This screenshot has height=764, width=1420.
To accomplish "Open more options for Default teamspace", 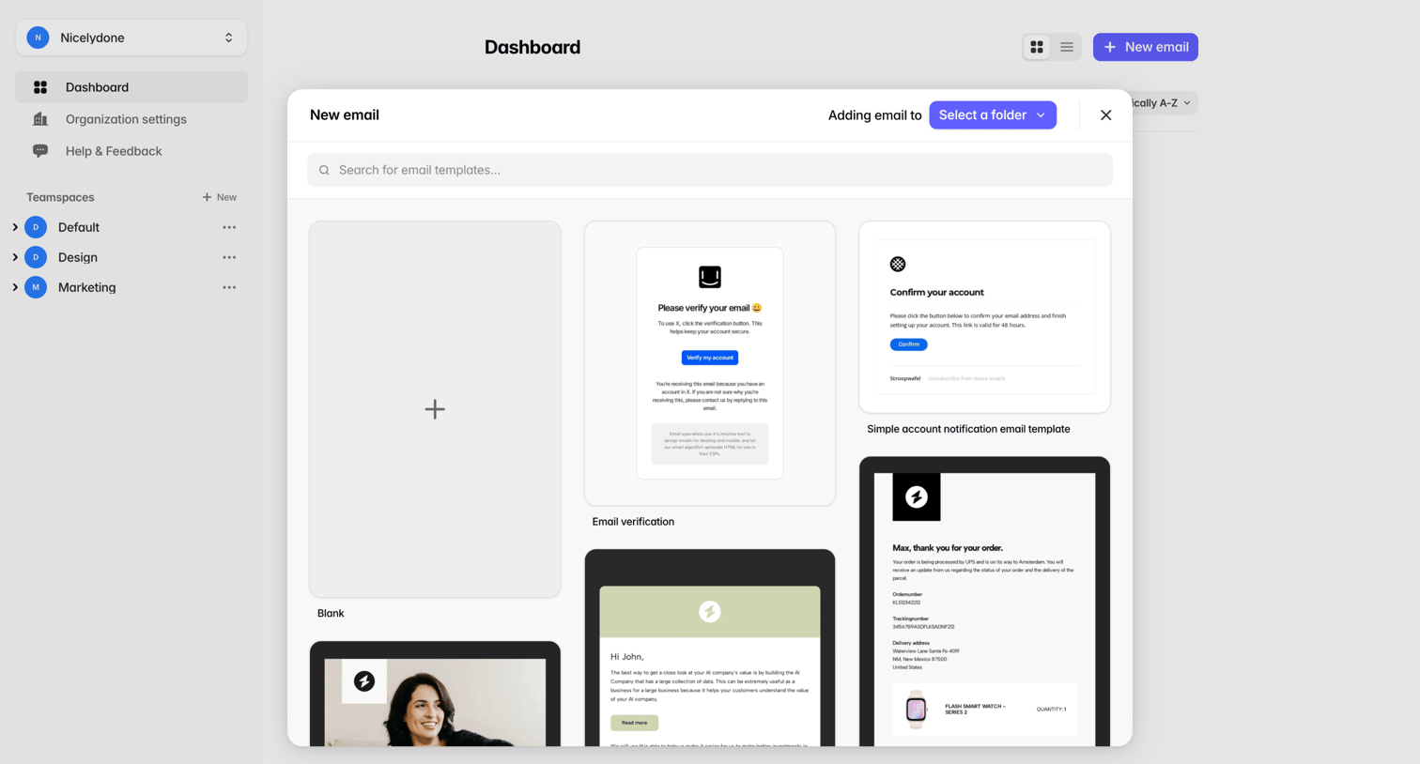I will [229, 227].
